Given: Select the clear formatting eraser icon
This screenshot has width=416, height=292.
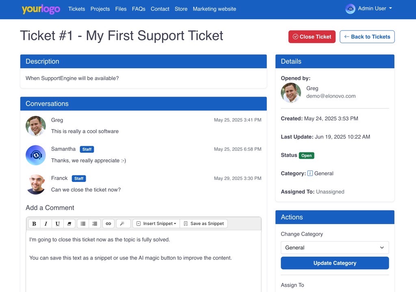Looking at the screenshot, I should tap(69, 223).
